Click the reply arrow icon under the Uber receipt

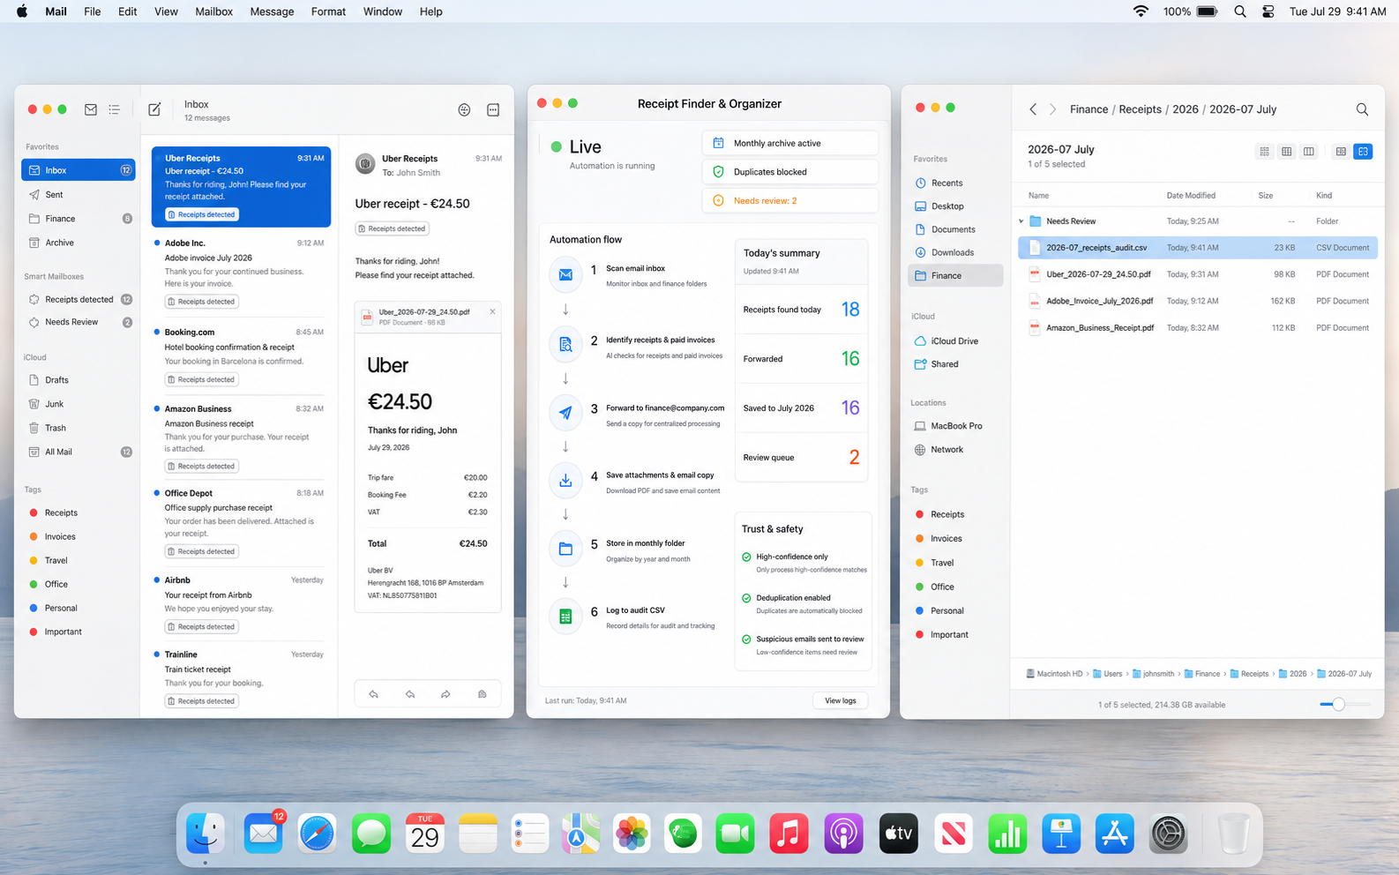374,694
